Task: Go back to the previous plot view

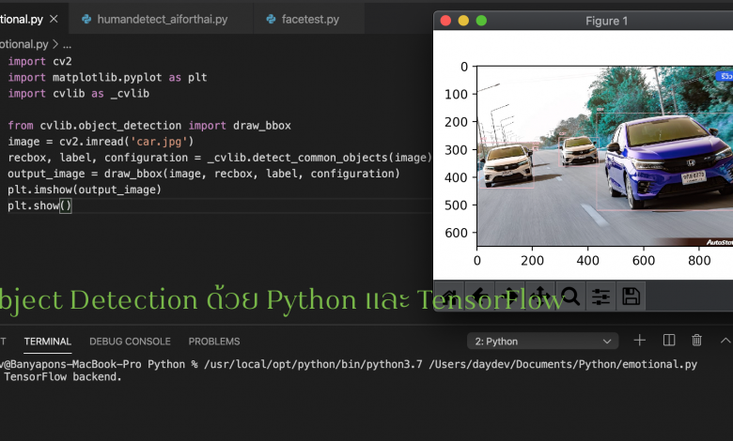Action: click(x=479, y=297)
